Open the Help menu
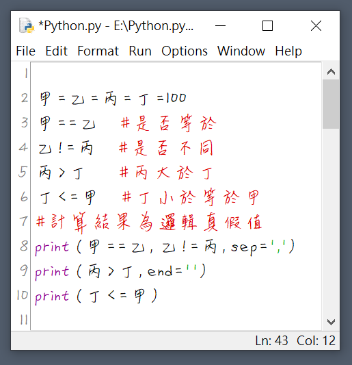 288,51
